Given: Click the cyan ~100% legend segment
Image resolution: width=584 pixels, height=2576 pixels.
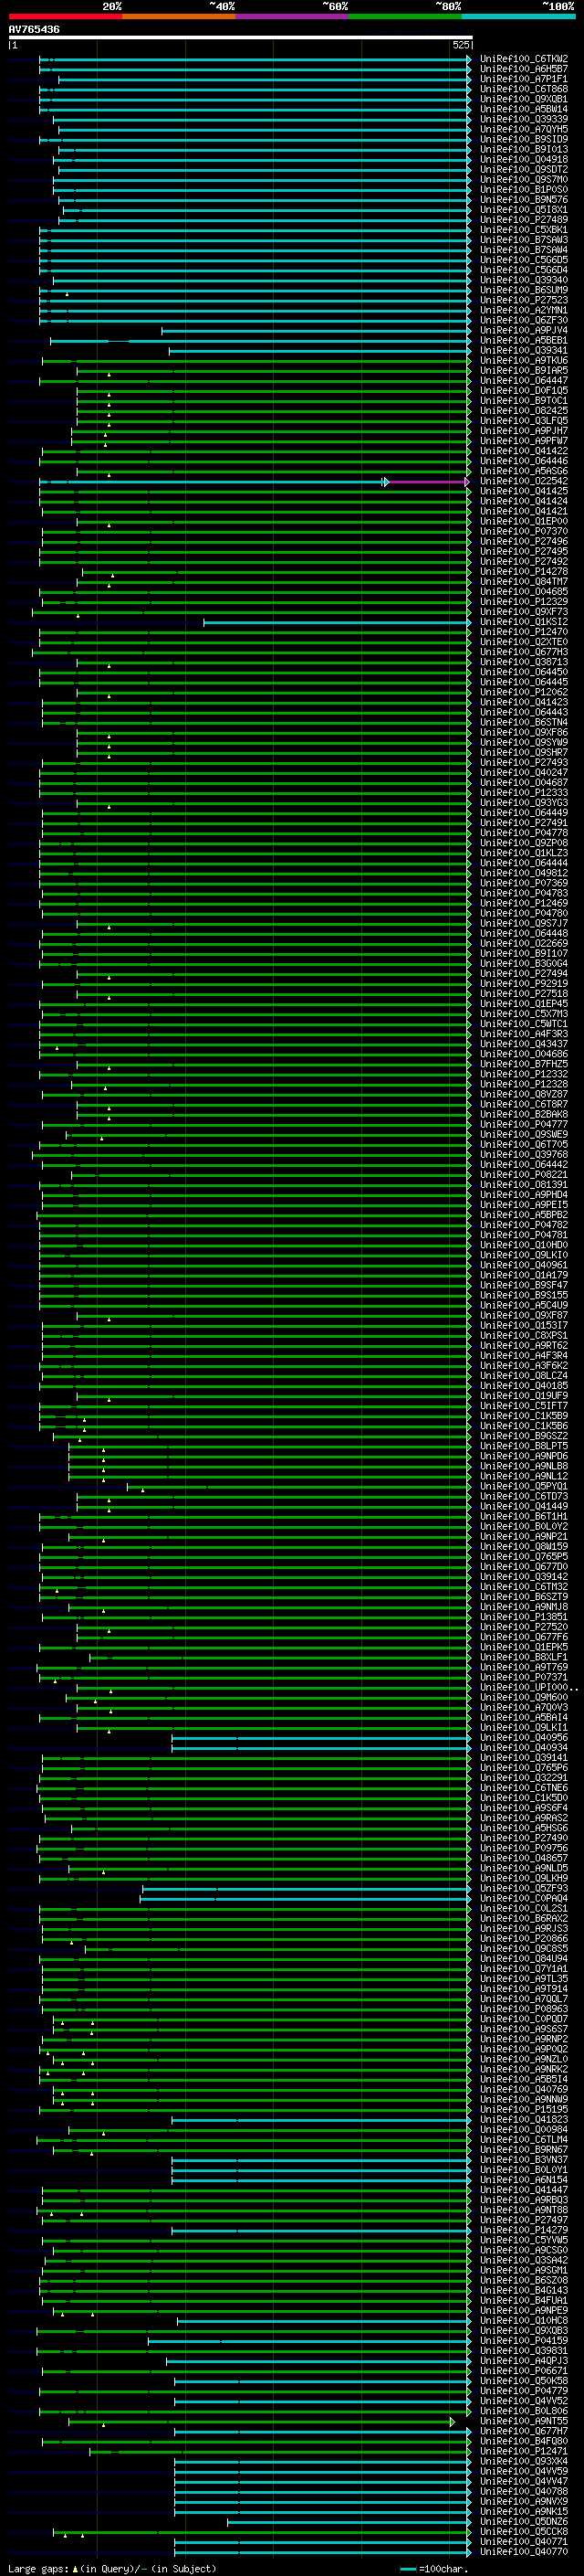Looking at the screenshot, I should pyautogui.click(x=518, y=17).
